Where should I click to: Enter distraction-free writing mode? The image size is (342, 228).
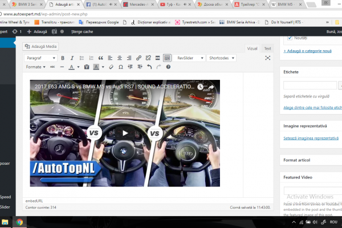pyautogui.click(x=268, y=58)
